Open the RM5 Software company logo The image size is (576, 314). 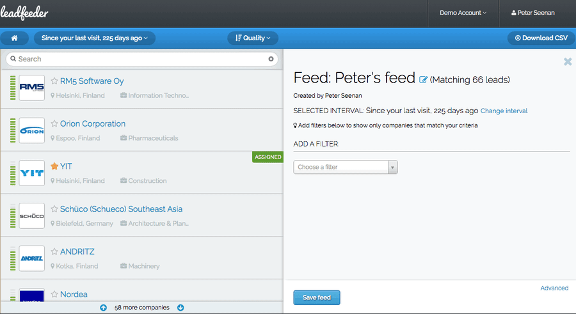tap(32, 88)
